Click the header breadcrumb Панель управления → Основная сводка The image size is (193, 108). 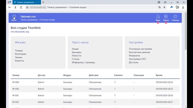[x=38, y=20]
